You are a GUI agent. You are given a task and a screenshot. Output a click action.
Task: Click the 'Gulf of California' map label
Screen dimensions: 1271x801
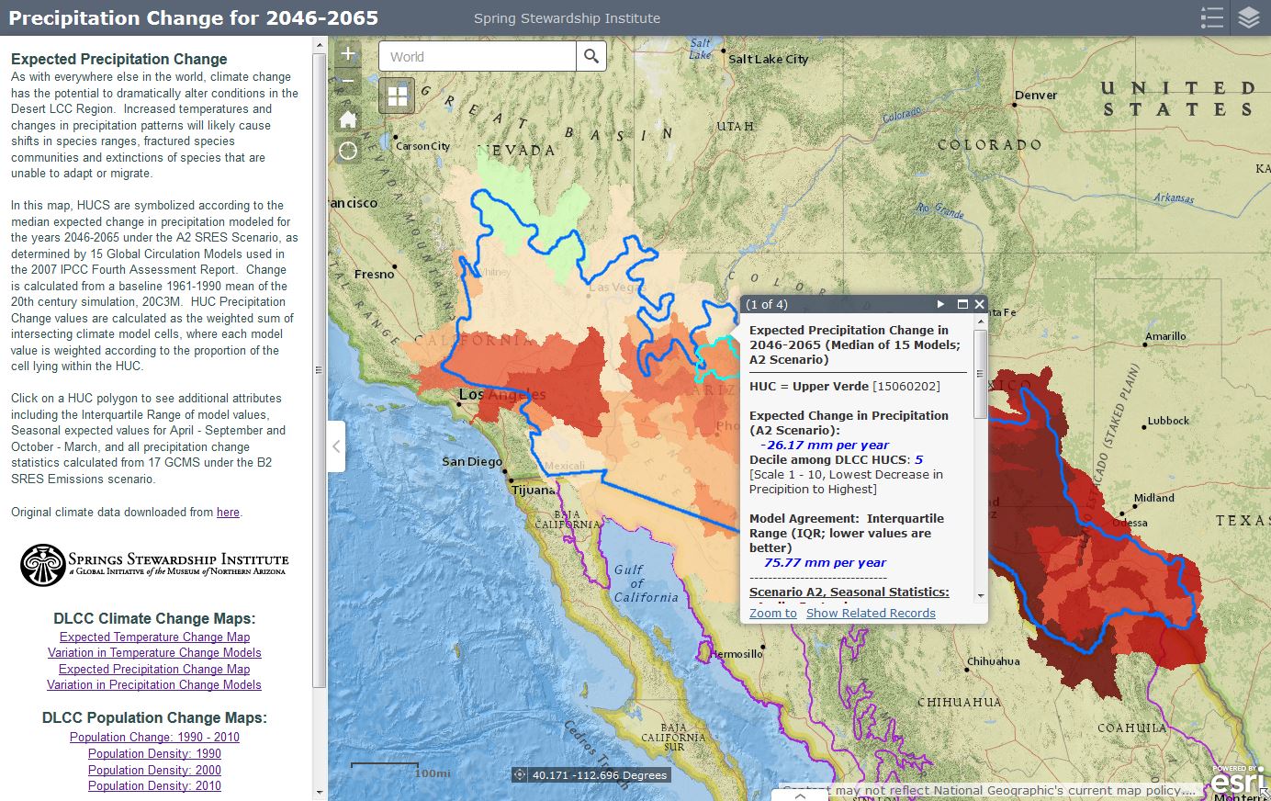646,583
